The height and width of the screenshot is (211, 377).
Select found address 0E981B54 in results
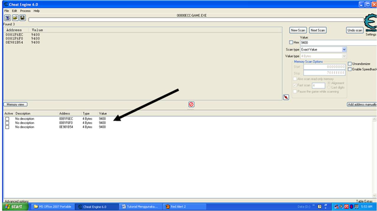point(14,42)
